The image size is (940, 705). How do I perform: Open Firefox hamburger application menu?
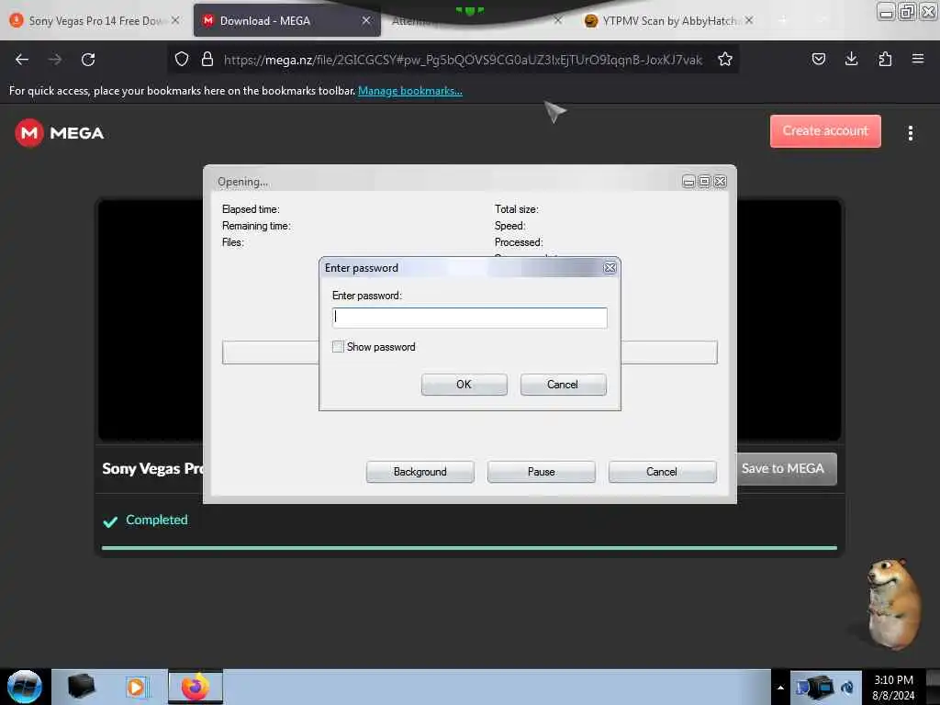(x=917, y=59)
